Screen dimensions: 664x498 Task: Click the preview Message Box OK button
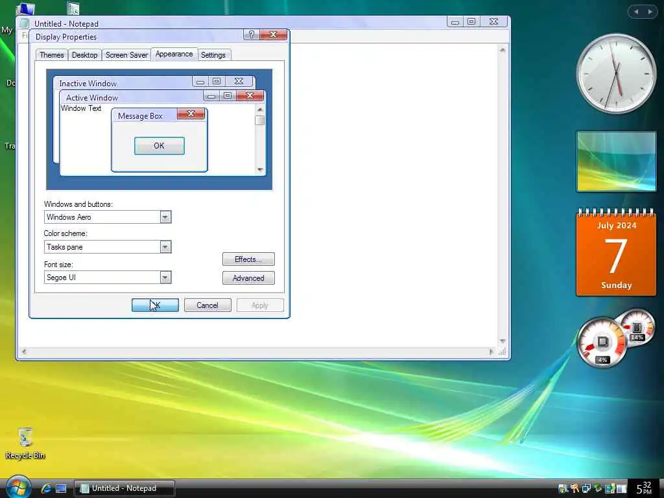(160, 146)
